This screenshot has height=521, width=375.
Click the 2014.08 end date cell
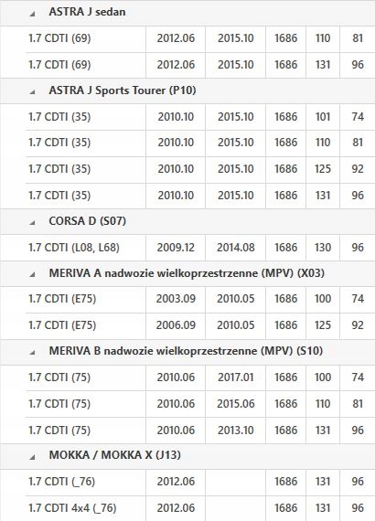(x=236, y=248)
